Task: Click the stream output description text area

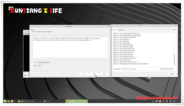Action: pyautogui.click(x=70, y=47)
